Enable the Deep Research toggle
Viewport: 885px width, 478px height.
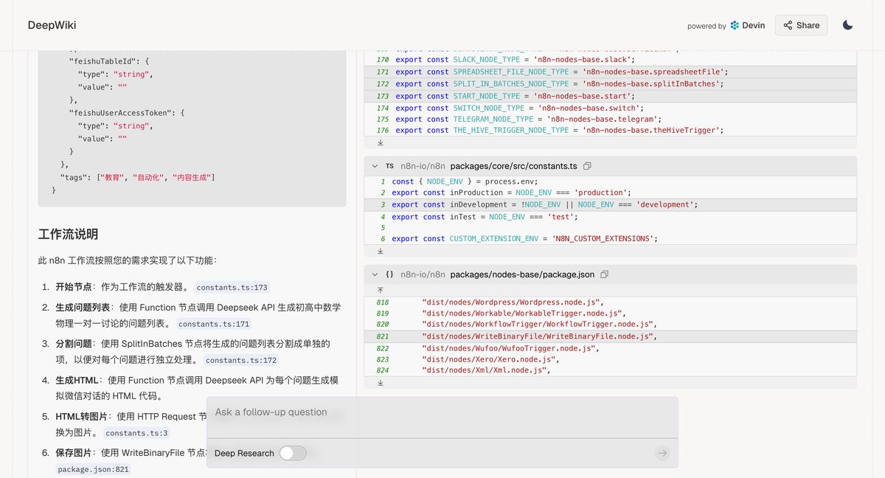[293, 453]
